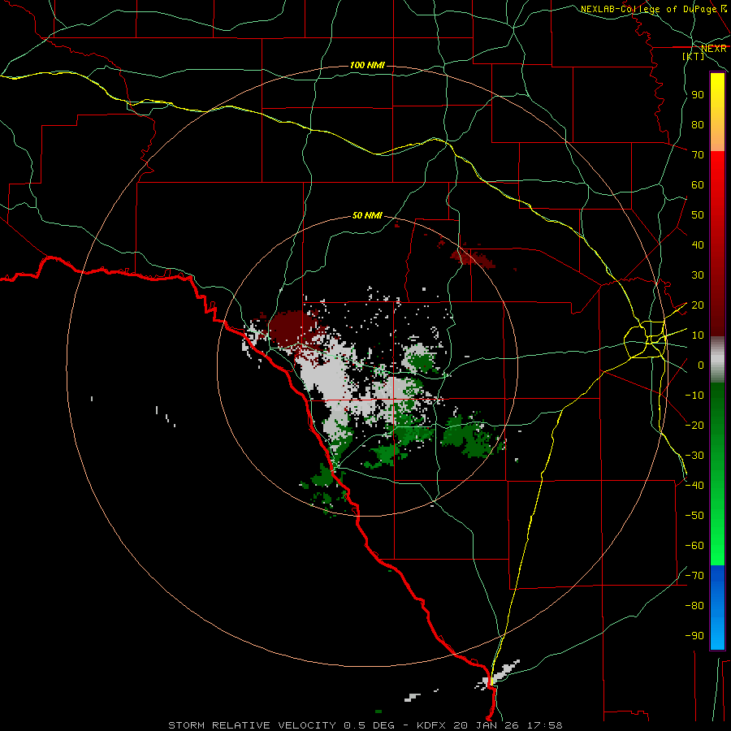Select the 60 value on the velocity scale
The height and width of the screenshot is (731, 731).
click(698, 184)
